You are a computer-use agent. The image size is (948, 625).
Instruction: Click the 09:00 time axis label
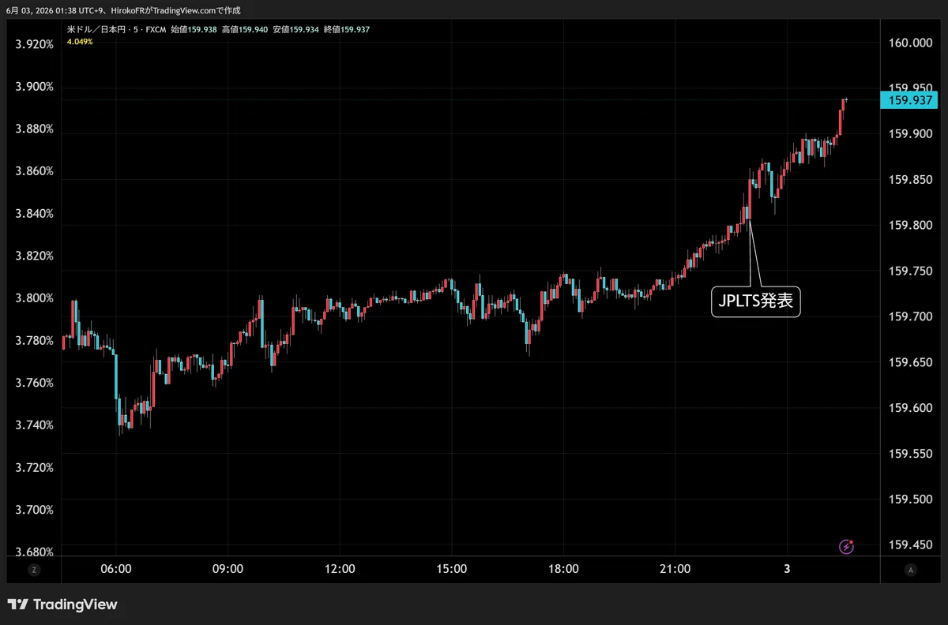coord(228,569)
